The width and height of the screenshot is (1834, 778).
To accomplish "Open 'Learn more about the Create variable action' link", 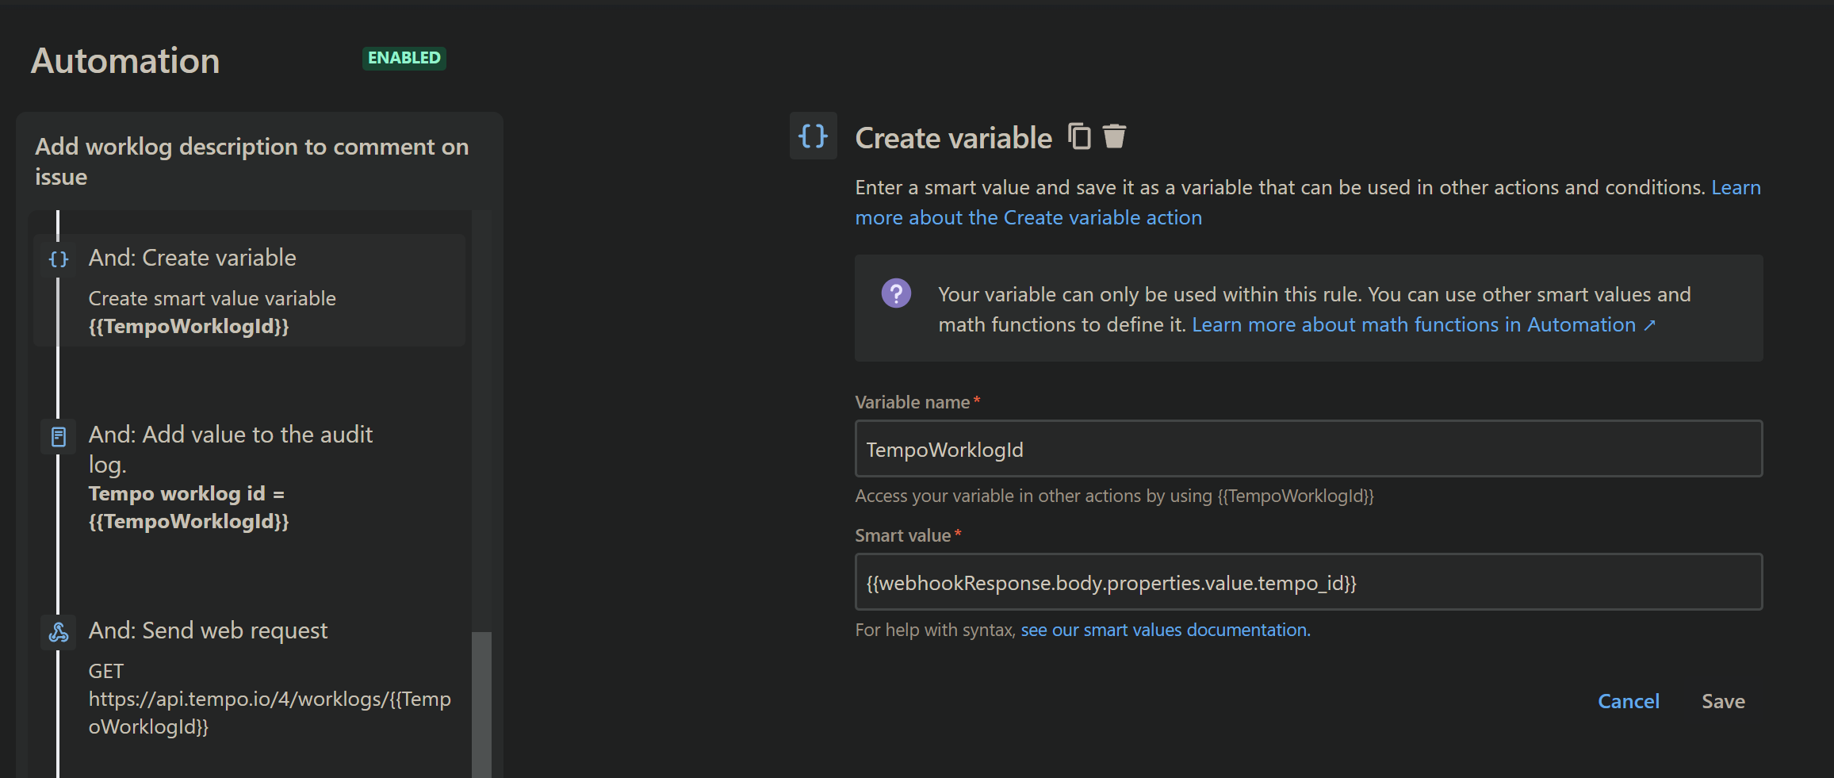I will (1028, 217).
